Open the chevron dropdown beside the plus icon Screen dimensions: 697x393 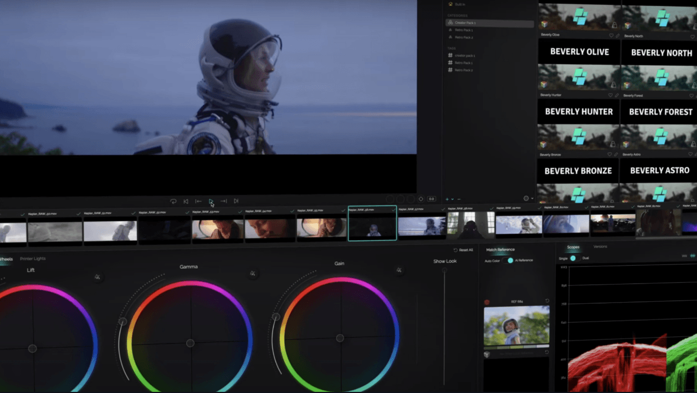[453, 199]
